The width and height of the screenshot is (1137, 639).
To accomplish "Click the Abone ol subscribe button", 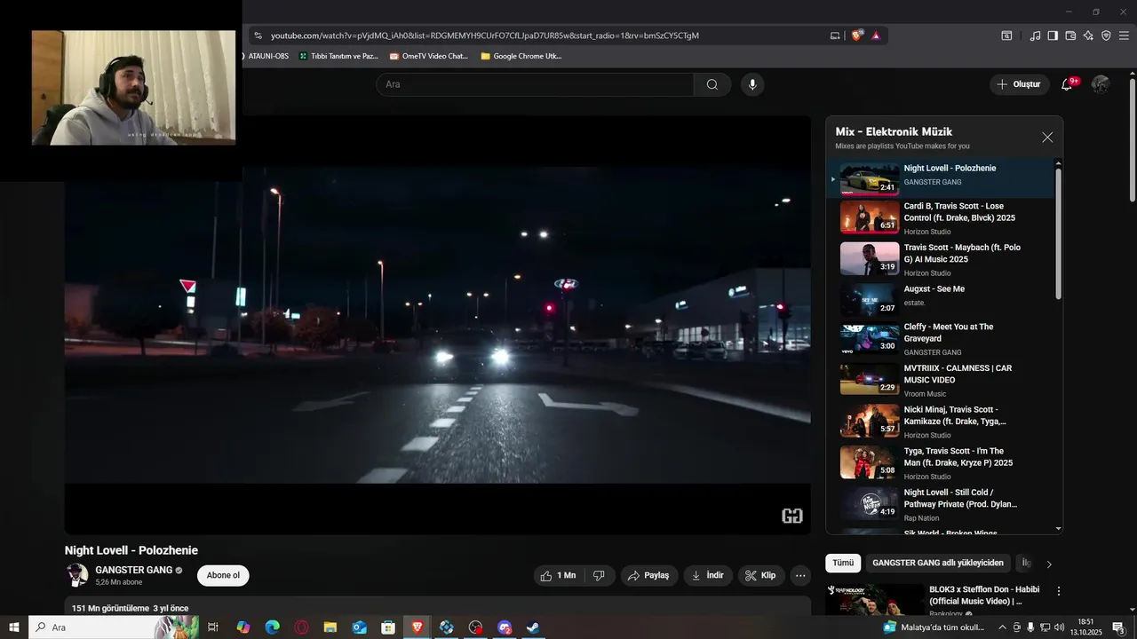I will pos(223,576).
